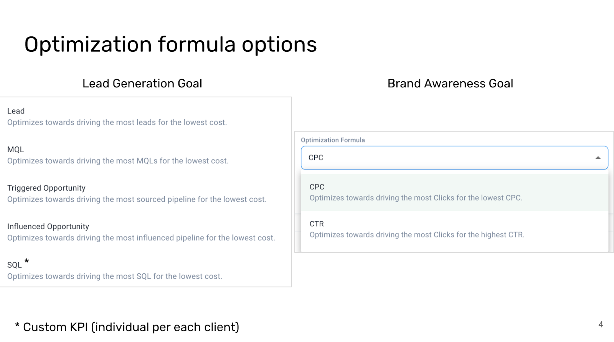614x342 pixels.
Task: Choose the Lead optimization formula
Action: pos(146,117)
